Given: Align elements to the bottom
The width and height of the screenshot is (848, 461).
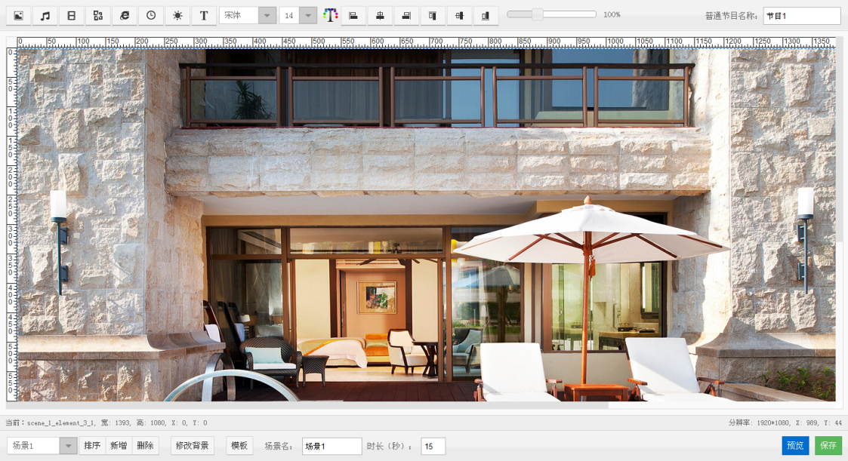Looking at the screenshot, I should (x=486, y=15).
